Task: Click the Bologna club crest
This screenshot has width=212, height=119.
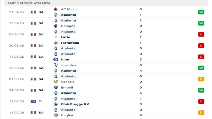Action: pos(56,26)
